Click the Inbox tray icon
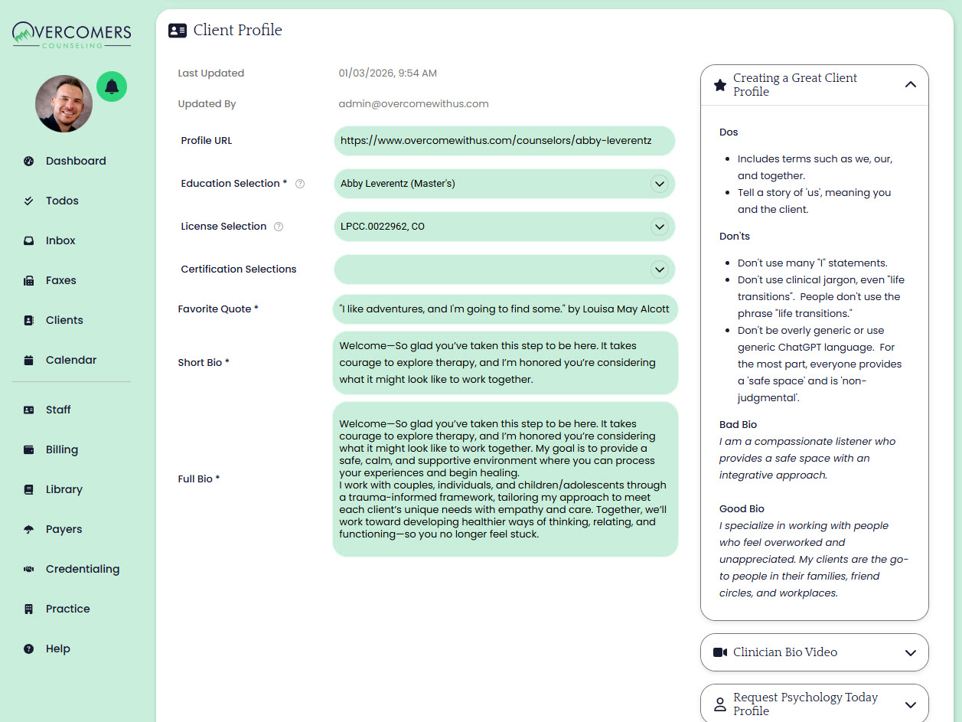Screen dimensions: 962x722 coord(29,240)
